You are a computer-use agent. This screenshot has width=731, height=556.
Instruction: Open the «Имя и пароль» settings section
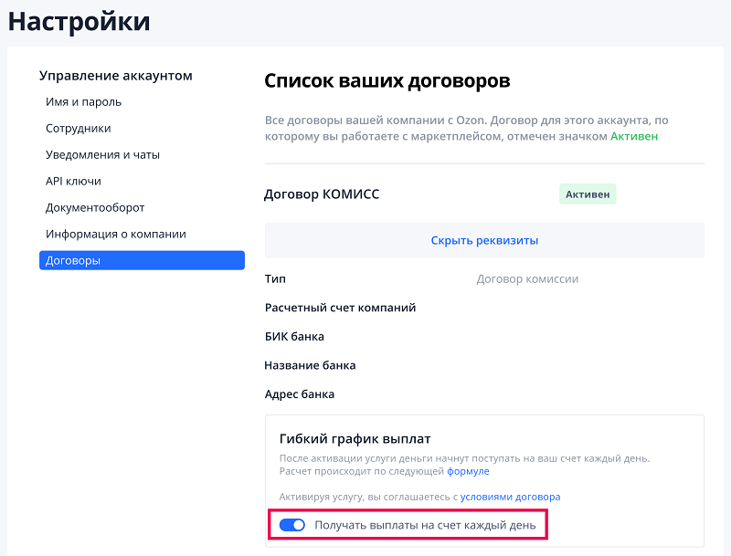83,102
